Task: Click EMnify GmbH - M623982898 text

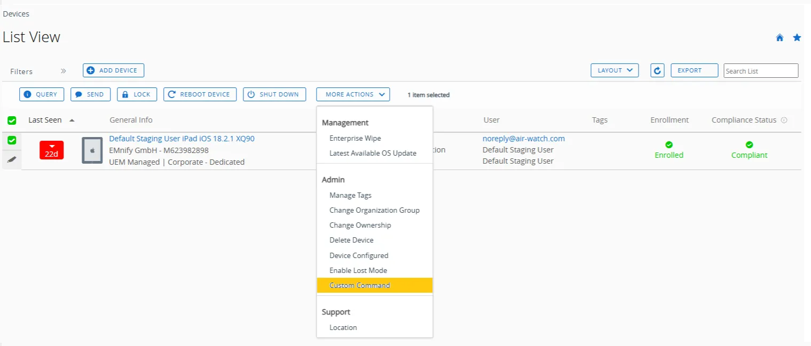Action: coord(159,150)
